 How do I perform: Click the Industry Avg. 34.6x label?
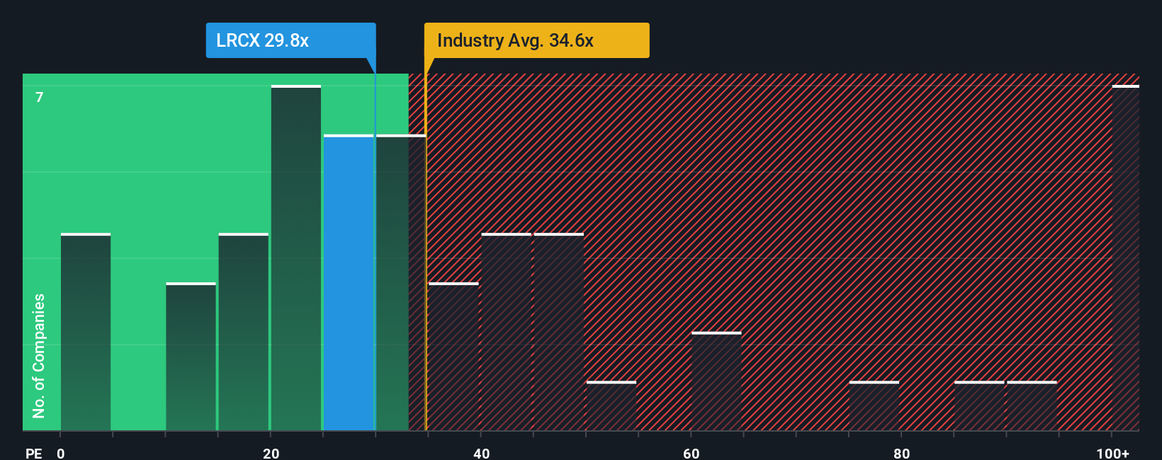tap(536, 40)
